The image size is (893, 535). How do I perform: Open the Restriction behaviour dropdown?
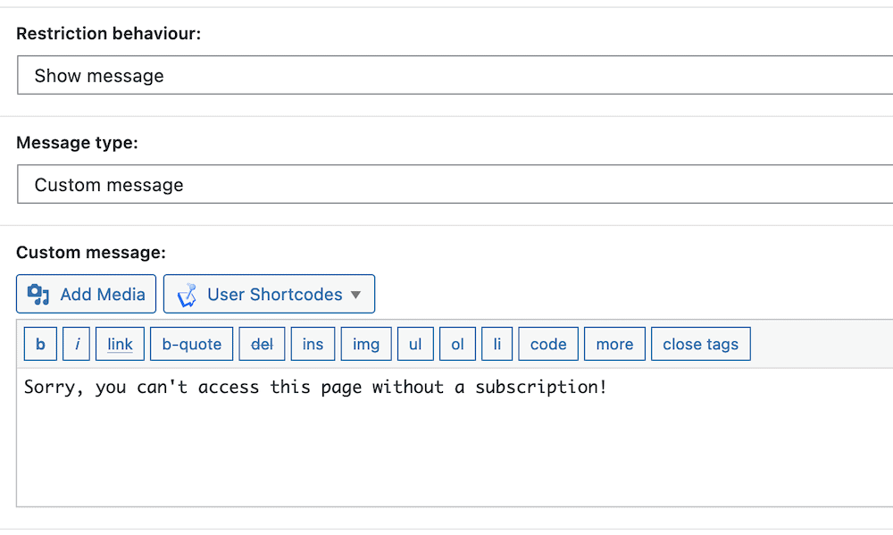pyautogui.click(x=455, y=75)
